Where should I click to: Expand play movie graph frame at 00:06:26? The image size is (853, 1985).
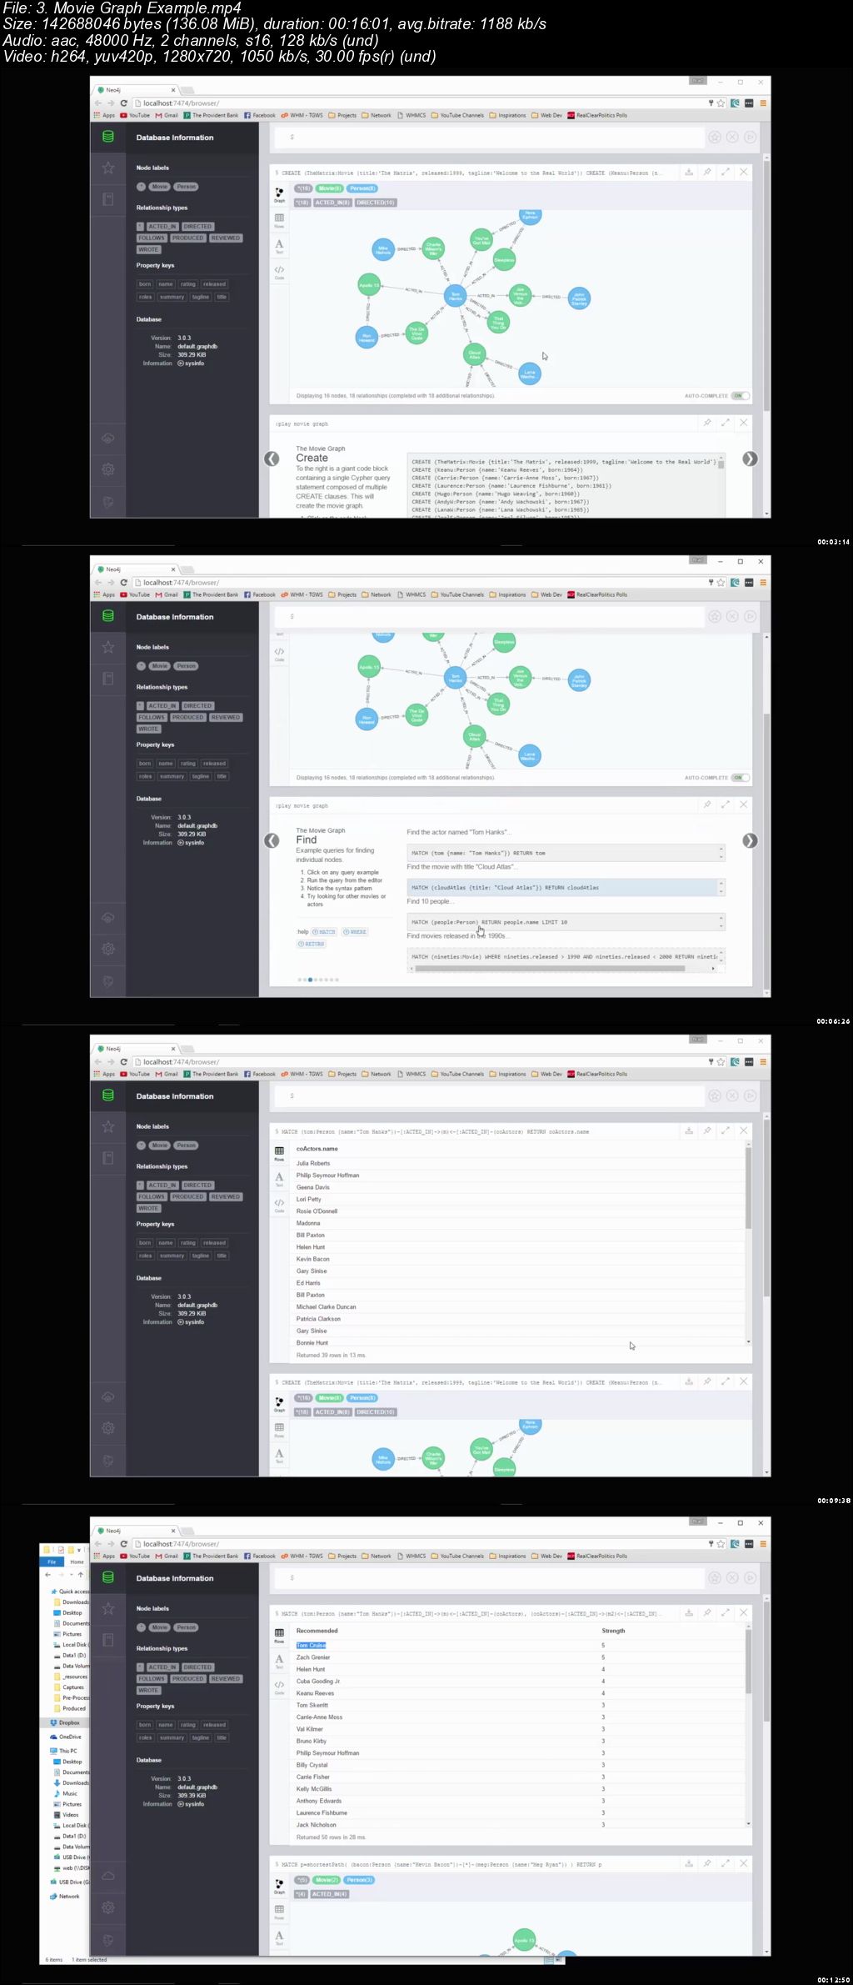pos(726,805)
